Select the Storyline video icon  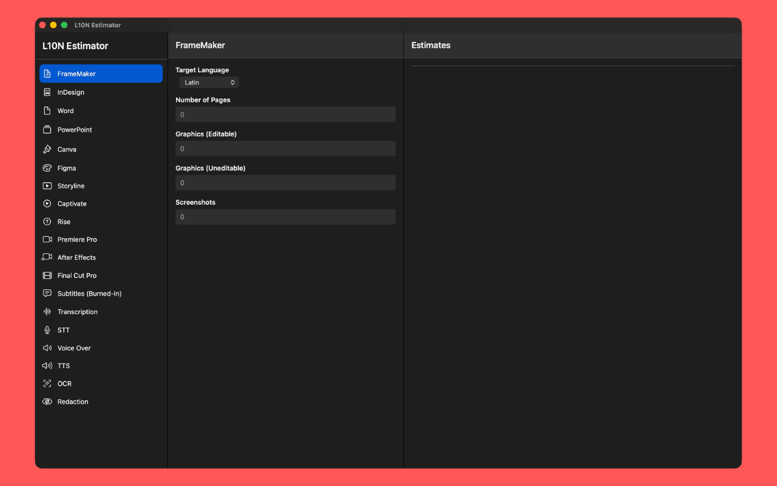click(x=47, y=185)
